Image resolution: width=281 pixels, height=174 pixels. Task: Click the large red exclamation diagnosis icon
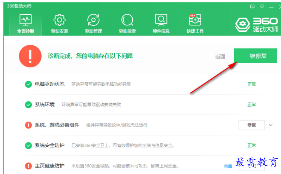(30, 56)
